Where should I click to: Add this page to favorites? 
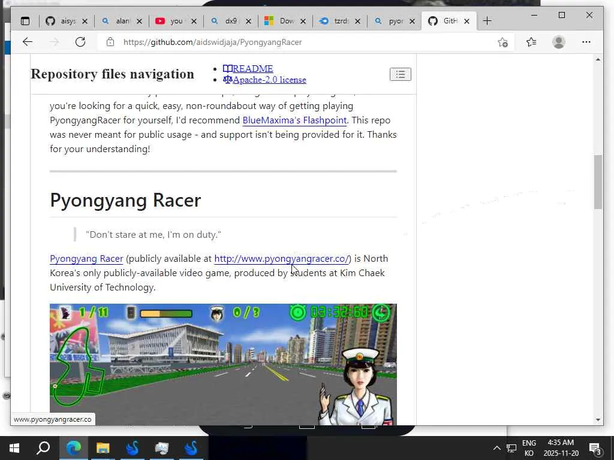pyautogui.click(x=503, y=42)
